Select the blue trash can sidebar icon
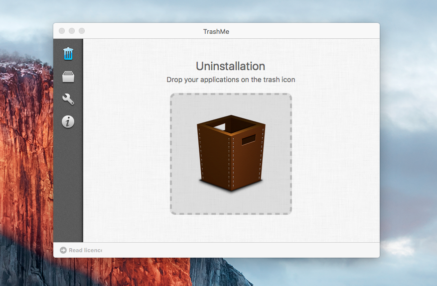437x286 pixels. coord(68,53)
